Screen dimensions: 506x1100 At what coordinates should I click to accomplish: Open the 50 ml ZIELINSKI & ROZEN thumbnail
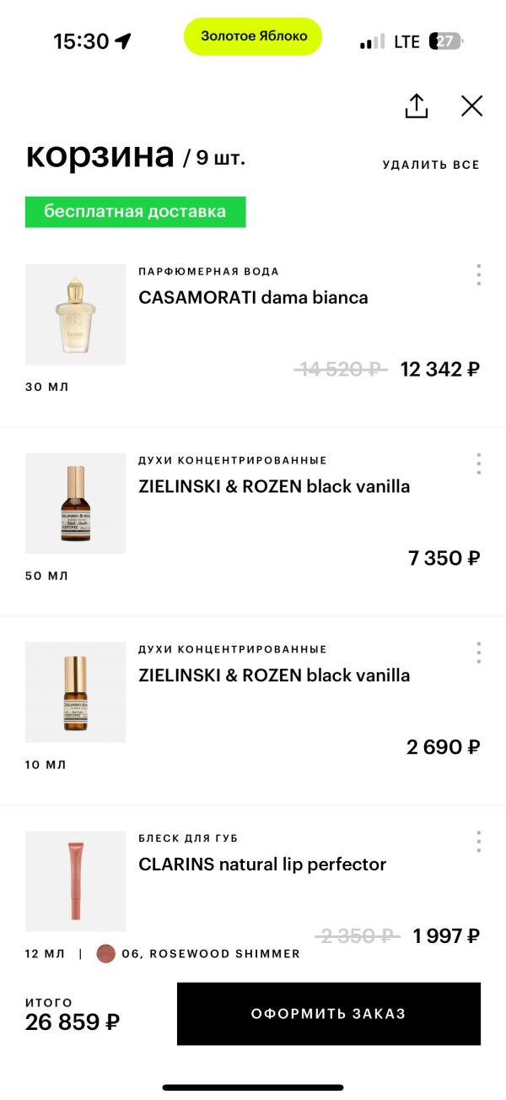pyautogui.click(x=75, y=503)
